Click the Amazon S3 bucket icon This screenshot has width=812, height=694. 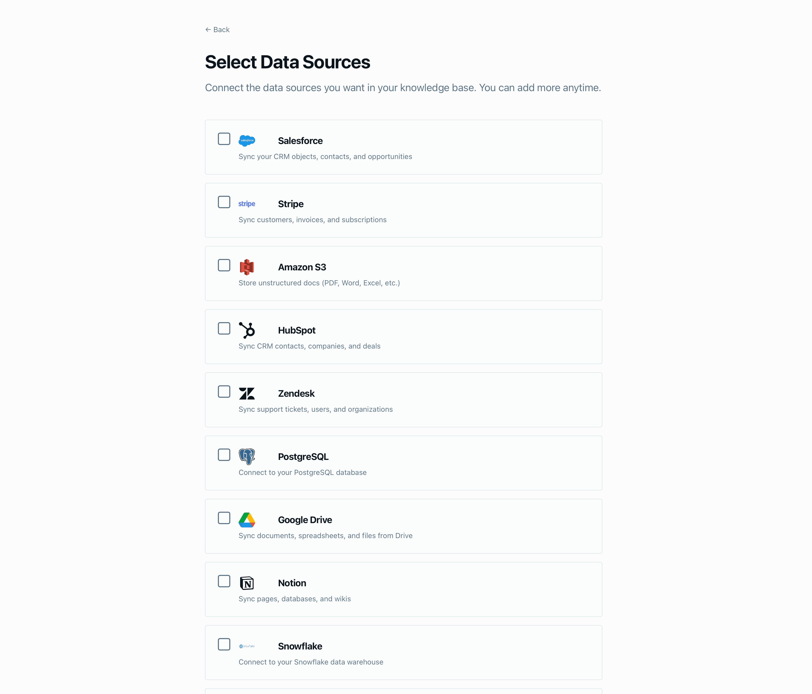[x=247, y=267]
